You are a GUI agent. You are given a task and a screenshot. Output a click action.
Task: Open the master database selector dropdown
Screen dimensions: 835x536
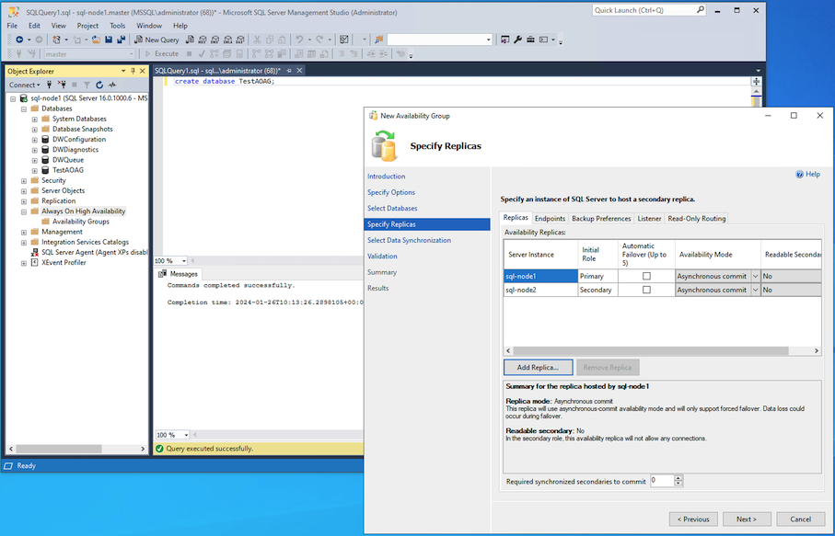point(131,53)
